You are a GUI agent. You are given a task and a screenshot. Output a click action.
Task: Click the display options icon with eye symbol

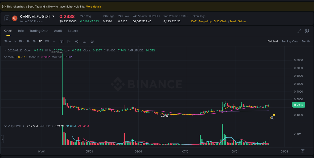pyautogui.click(x=85, y=41)
